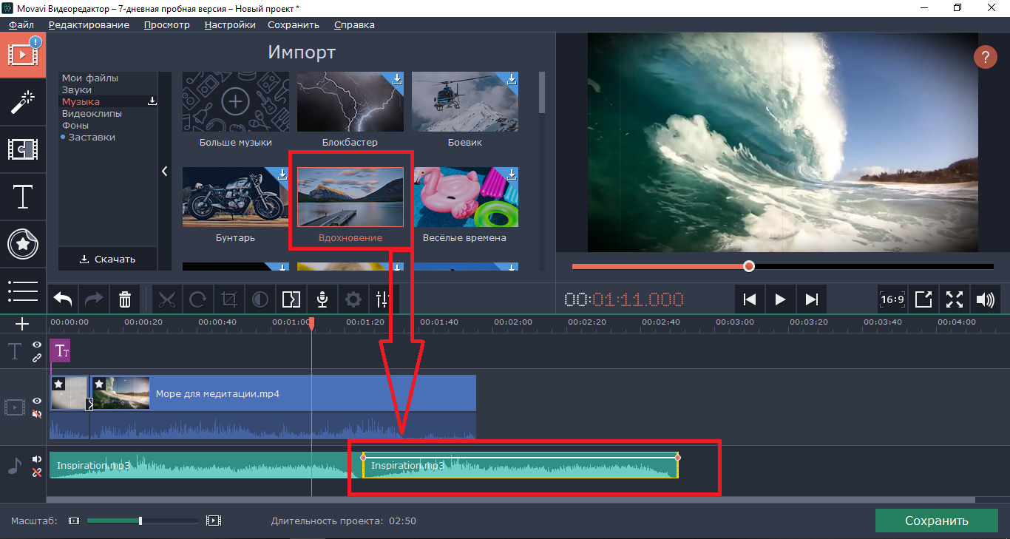Open the Filters magic wand tab
The height and width of the screenshot is (539, 1010).
[23, 102]
